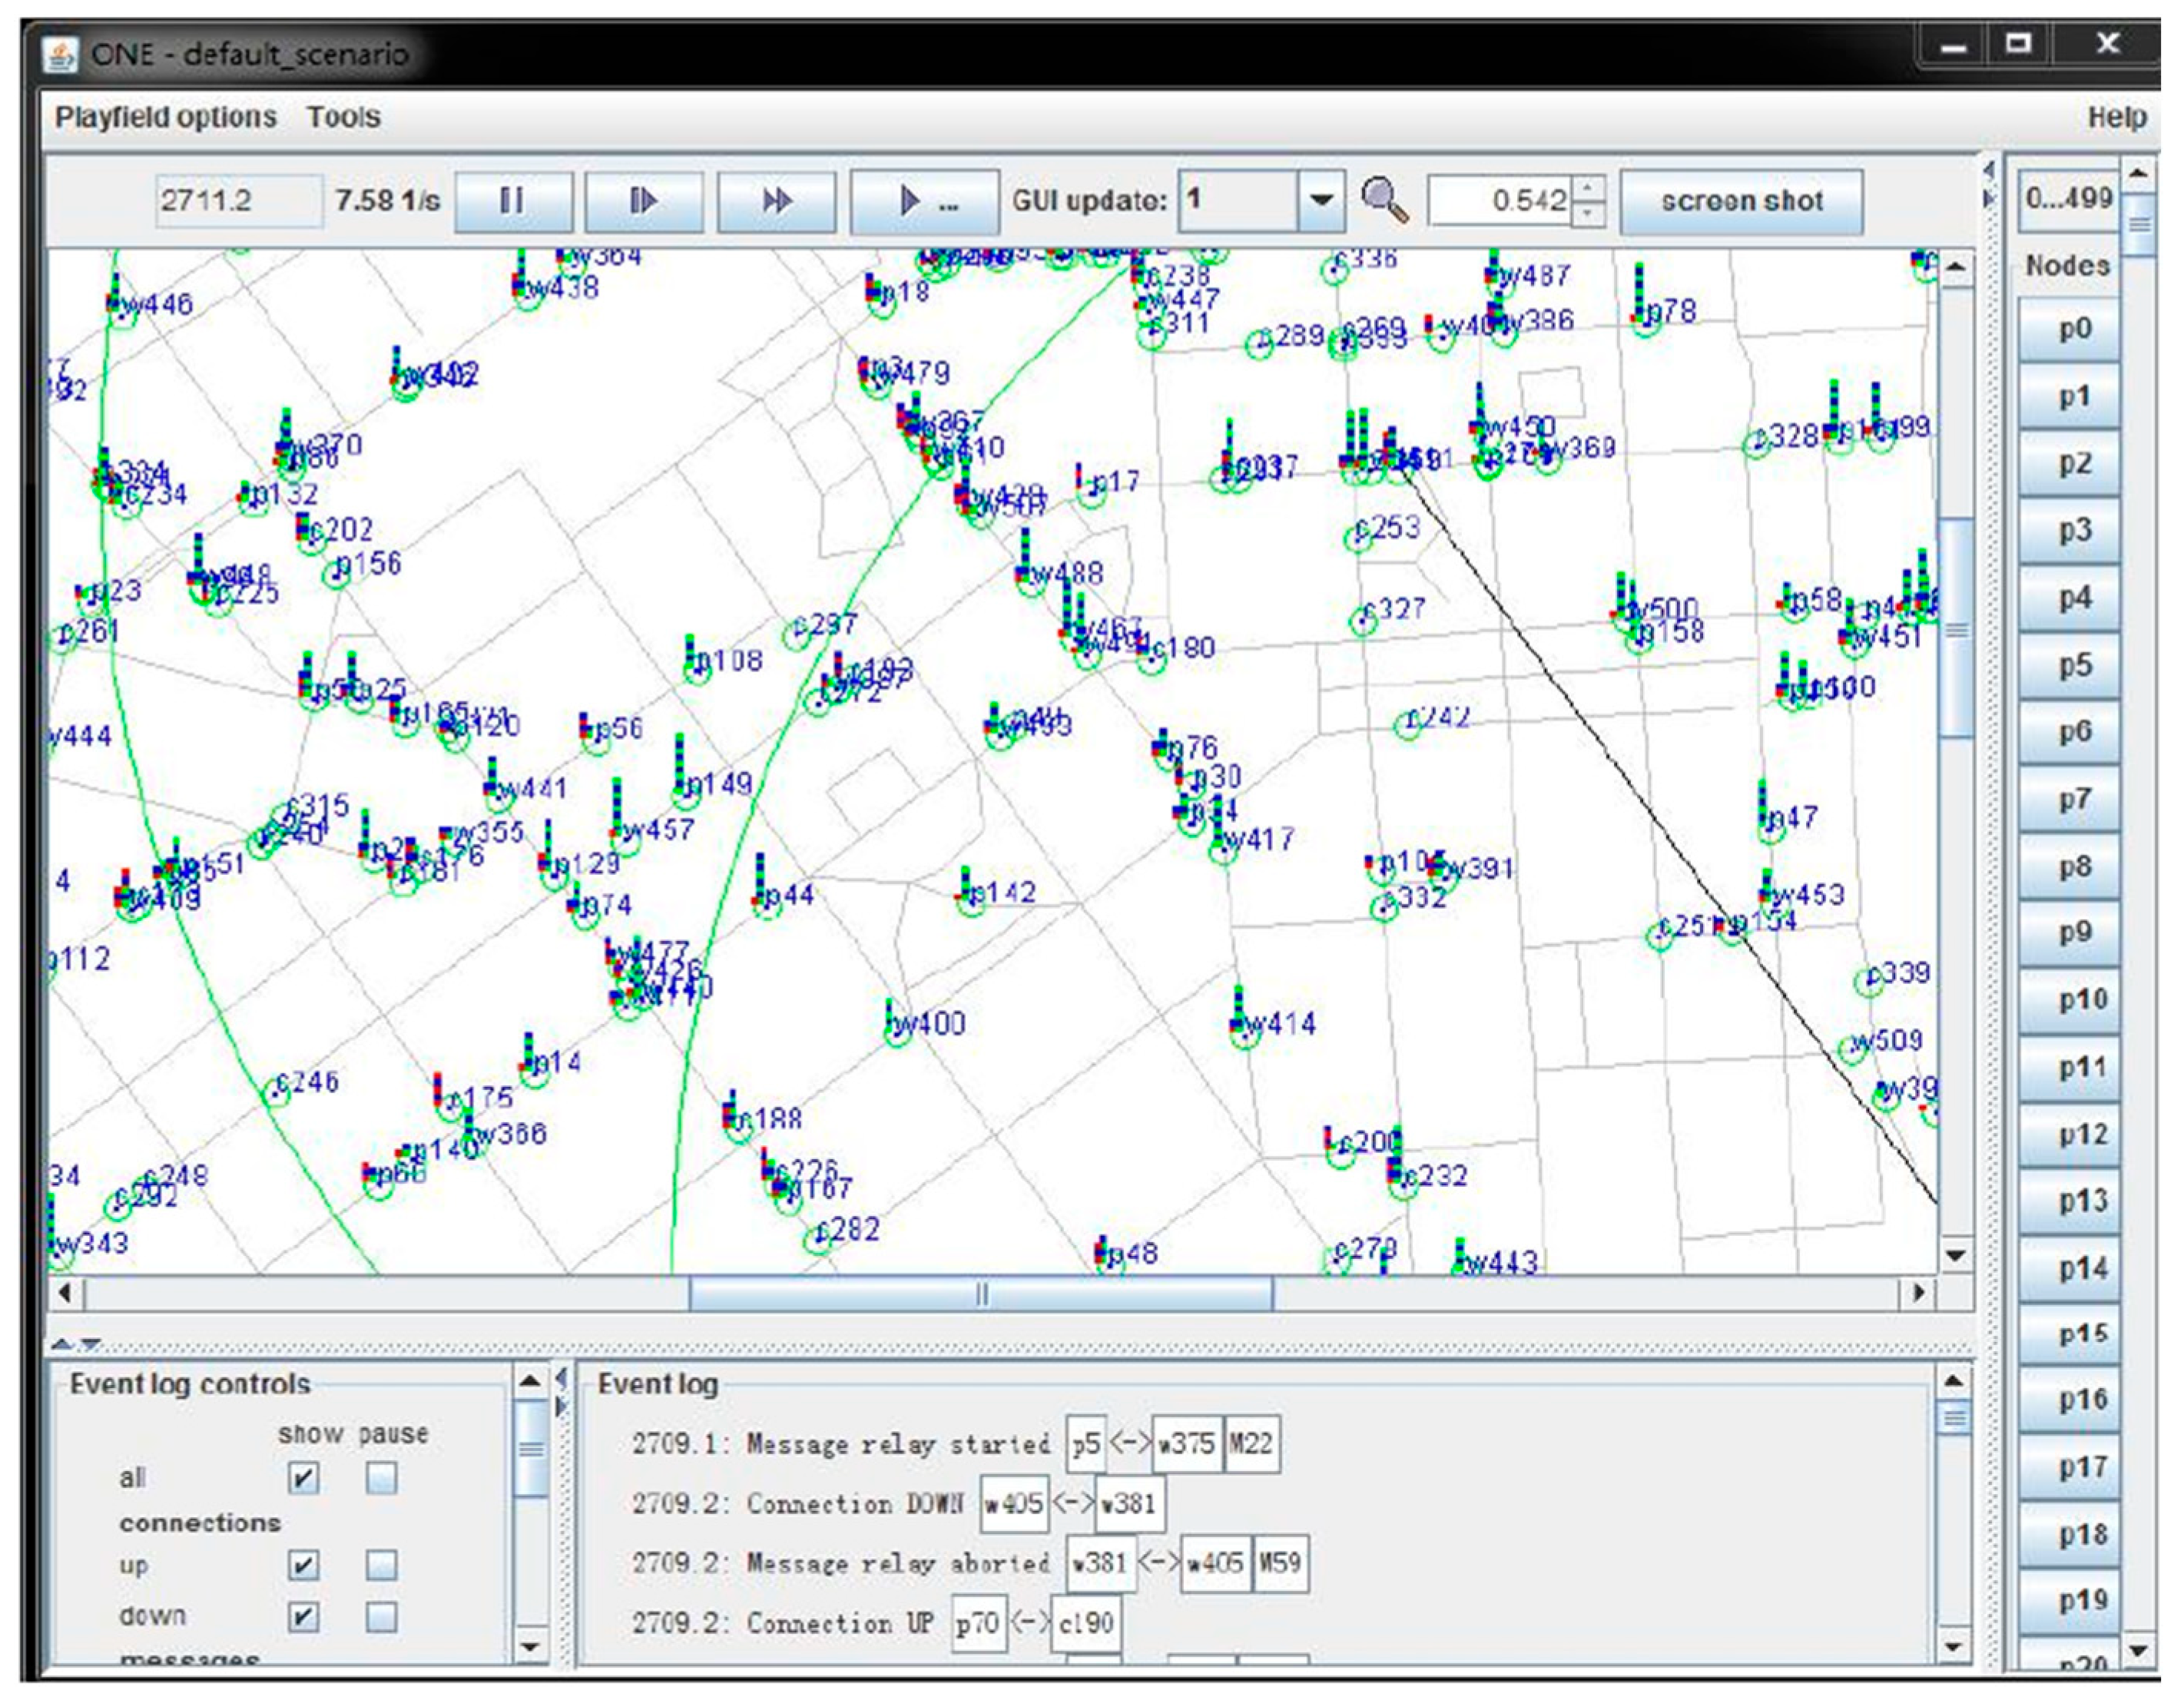The image size is (2184, 1703).
Task: Open the GUI update dropdown
Action: 1321,201
